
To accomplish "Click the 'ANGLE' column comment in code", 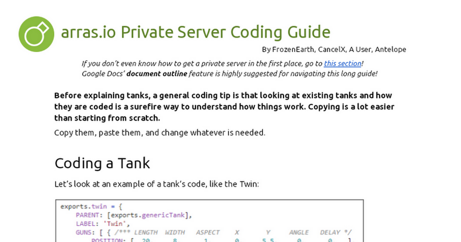I will pos(299,232).
